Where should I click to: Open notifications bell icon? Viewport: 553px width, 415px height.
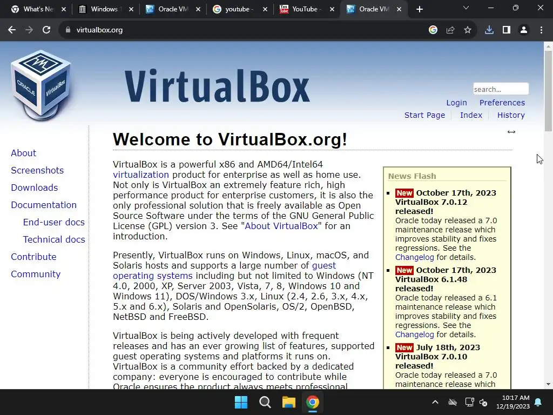(x=538, y=402)
